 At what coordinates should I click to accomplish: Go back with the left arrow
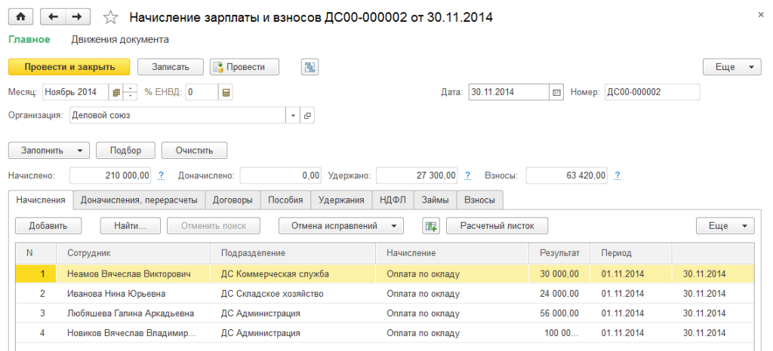pos(52,17)
